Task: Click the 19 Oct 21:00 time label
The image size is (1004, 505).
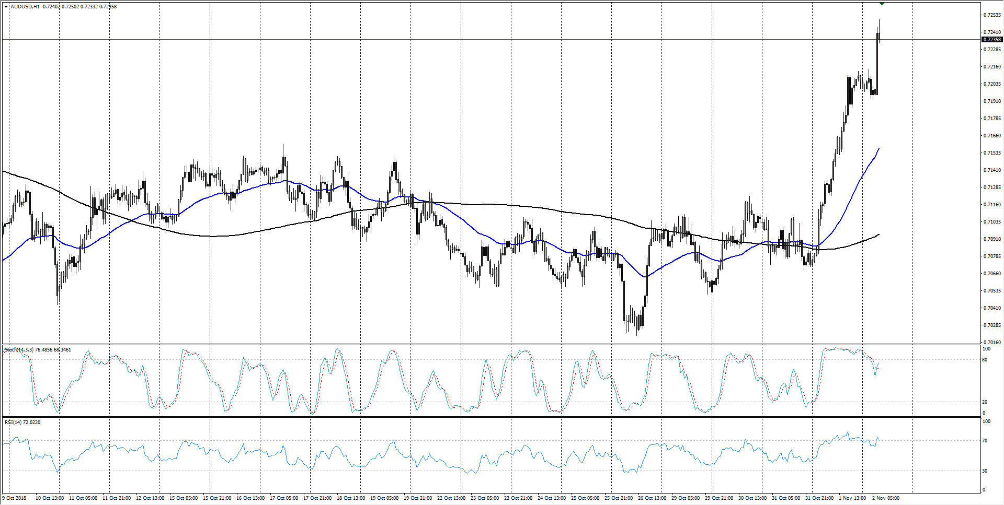Action: 417,498
